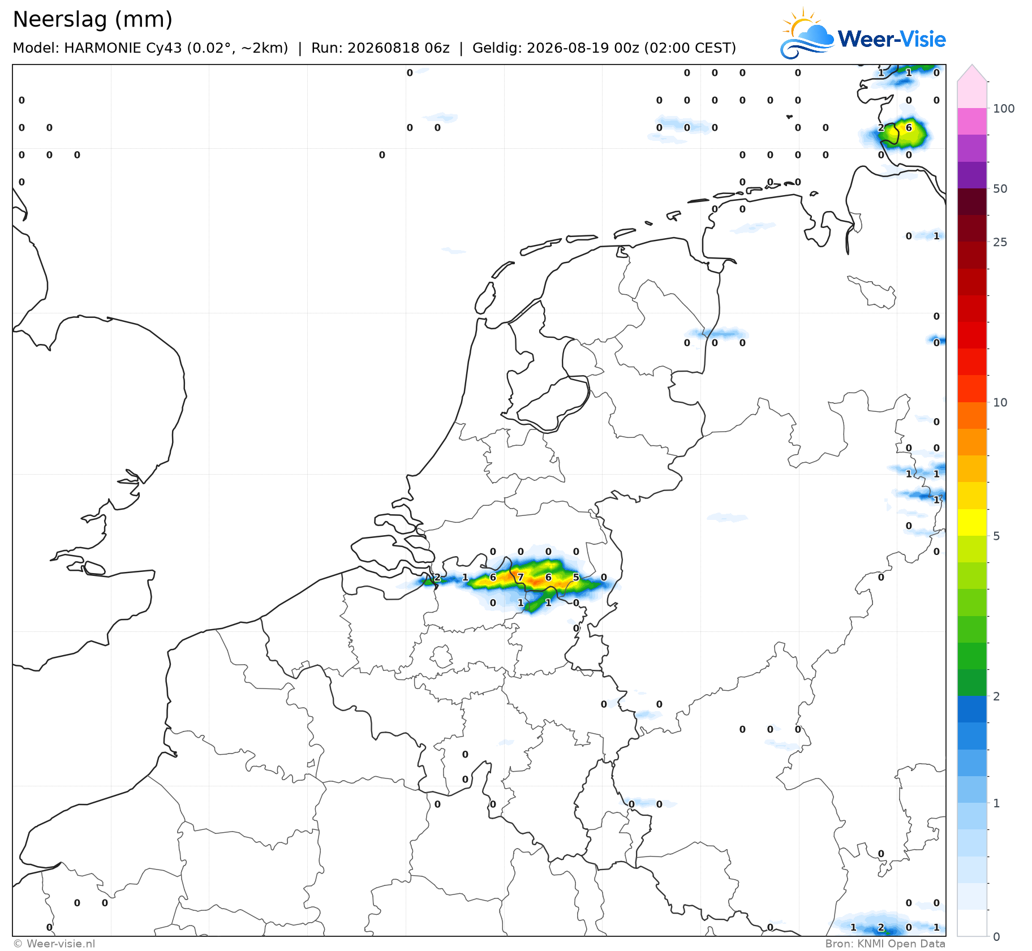Click the Bron: KNMI Open Data credit
Viewport: 1032px width, 951px height.
885,944
